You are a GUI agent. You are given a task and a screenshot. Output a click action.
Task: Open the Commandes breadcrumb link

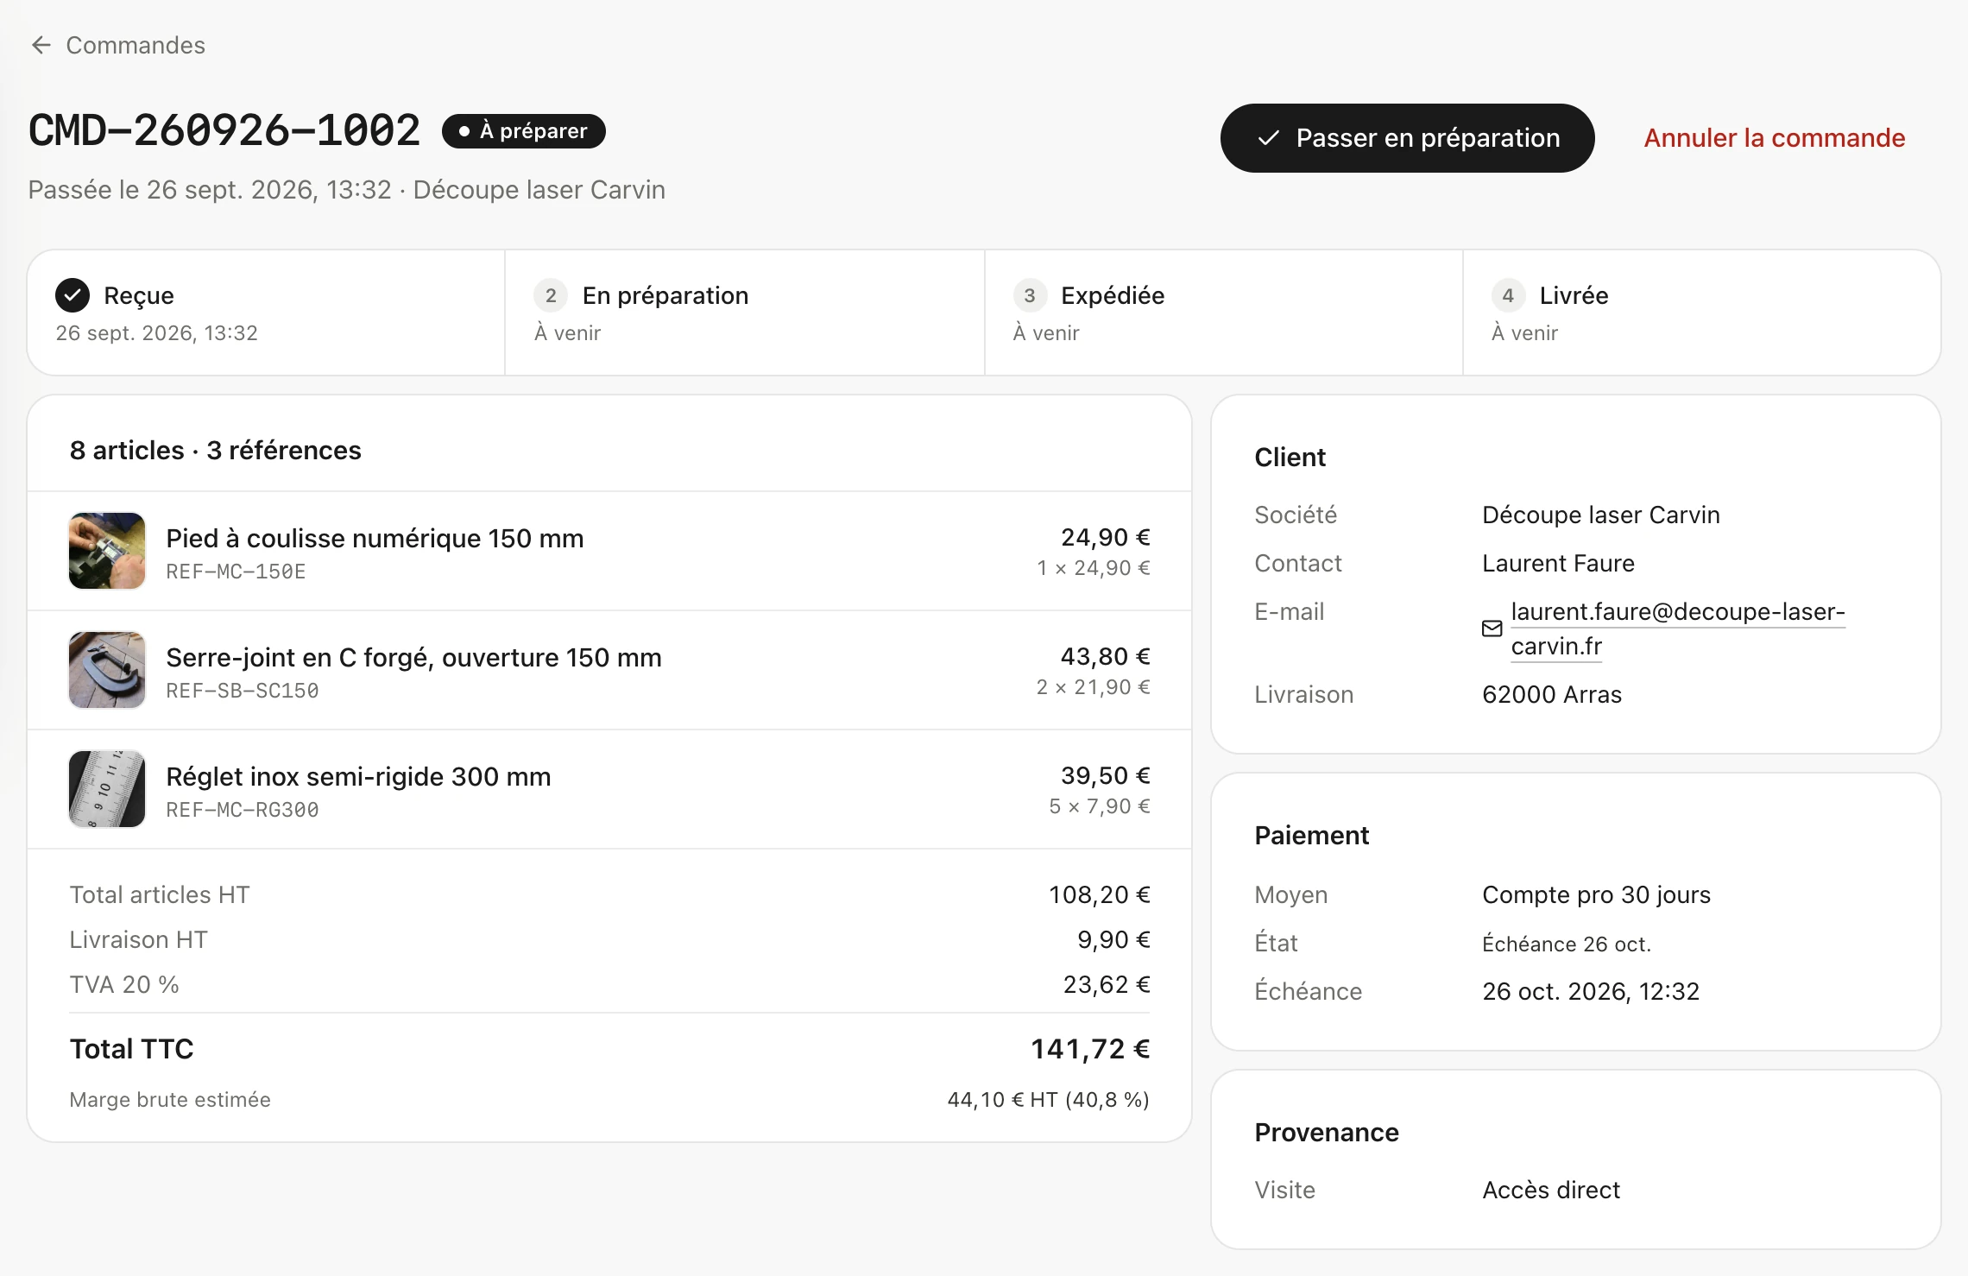pyautogui.click(x=136, y=45)
